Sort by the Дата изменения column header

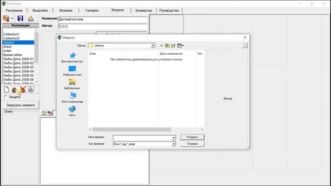[171, 54]
